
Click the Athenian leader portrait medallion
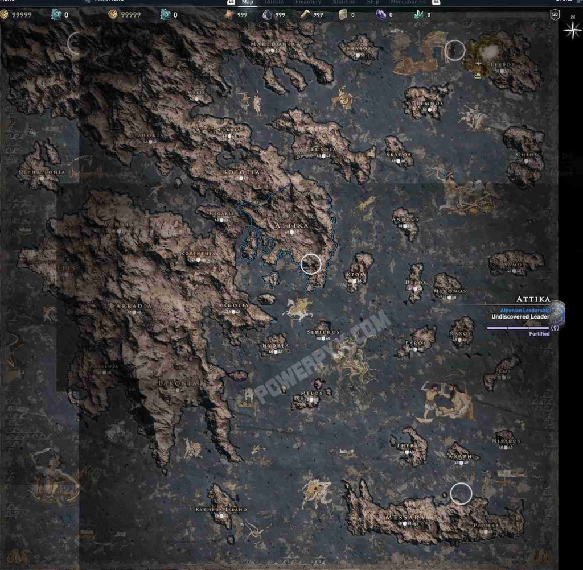[557, 312]
